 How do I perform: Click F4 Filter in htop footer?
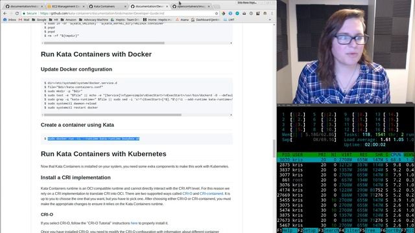[x=349, y=230]
